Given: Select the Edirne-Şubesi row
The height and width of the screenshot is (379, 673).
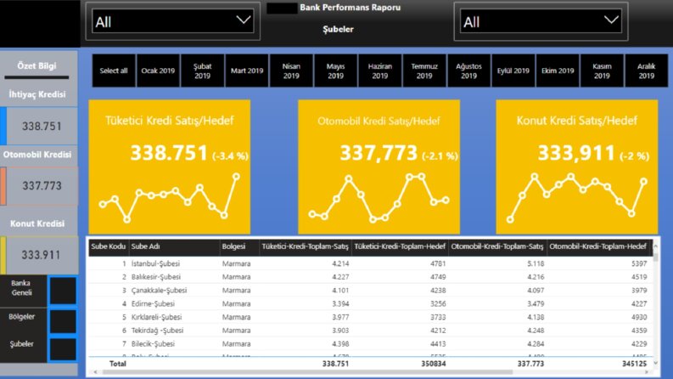Looking at the screenshot, I should click(x=370, y=303).
